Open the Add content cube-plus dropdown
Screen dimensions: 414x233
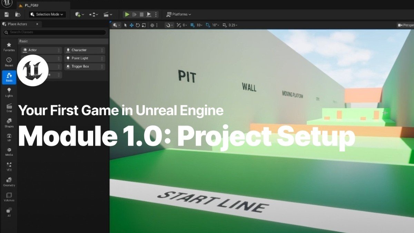point(80,14)
